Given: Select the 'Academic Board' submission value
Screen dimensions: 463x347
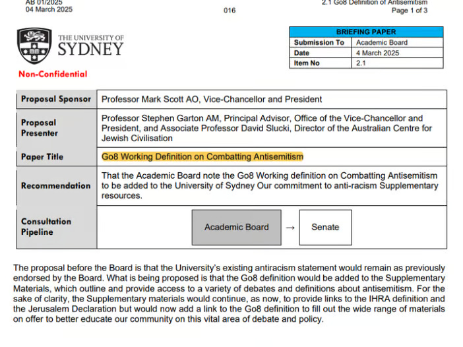Looking at the screenshot, I should point(381,42).
